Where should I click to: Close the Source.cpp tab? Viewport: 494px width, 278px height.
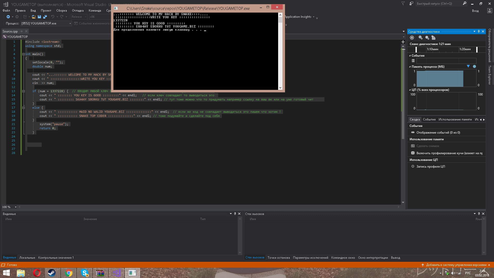pyautogui.click(x=26, y=31)
